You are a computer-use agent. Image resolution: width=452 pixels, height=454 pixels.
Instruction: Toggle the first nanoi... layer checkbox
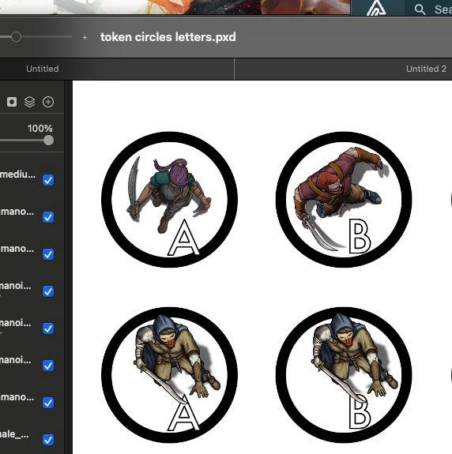[48, 291]
